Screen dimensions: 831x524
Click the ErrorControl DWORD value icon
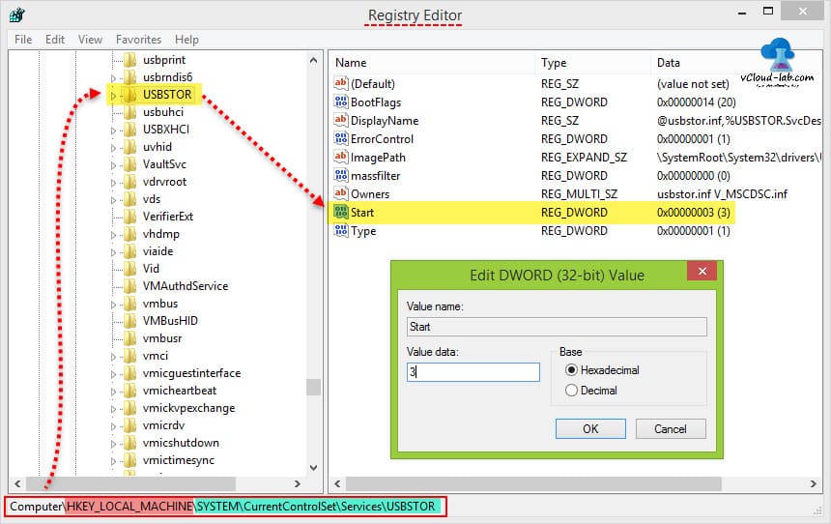(x=341, y=138)
